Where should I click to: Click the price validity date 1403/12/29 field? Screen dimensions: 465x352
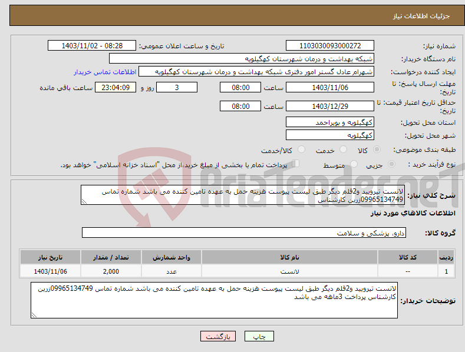point(330,106)
